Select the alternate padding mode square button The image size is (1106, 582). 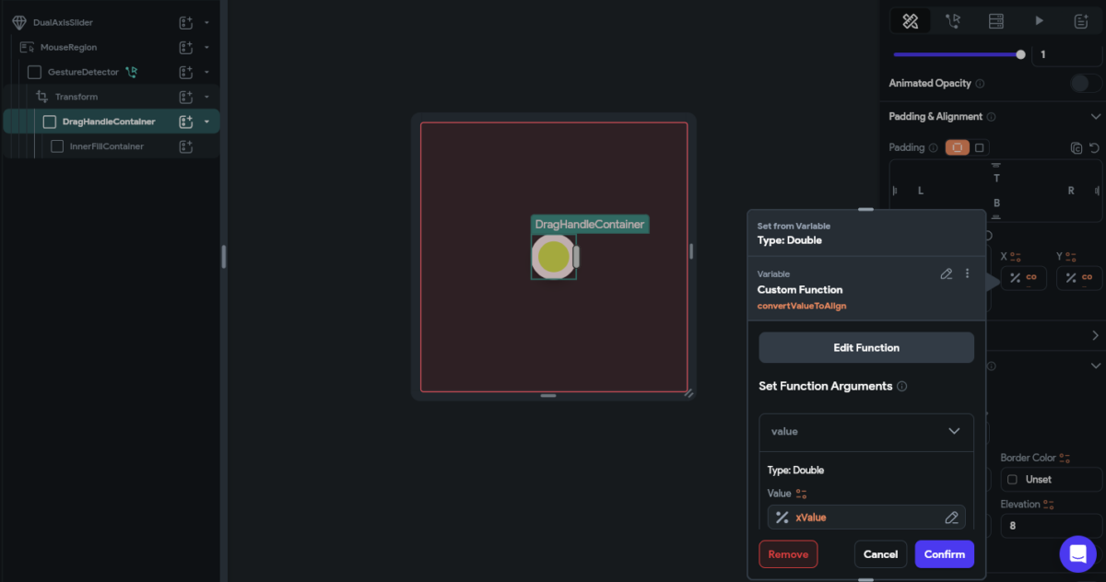coord(980,147)
